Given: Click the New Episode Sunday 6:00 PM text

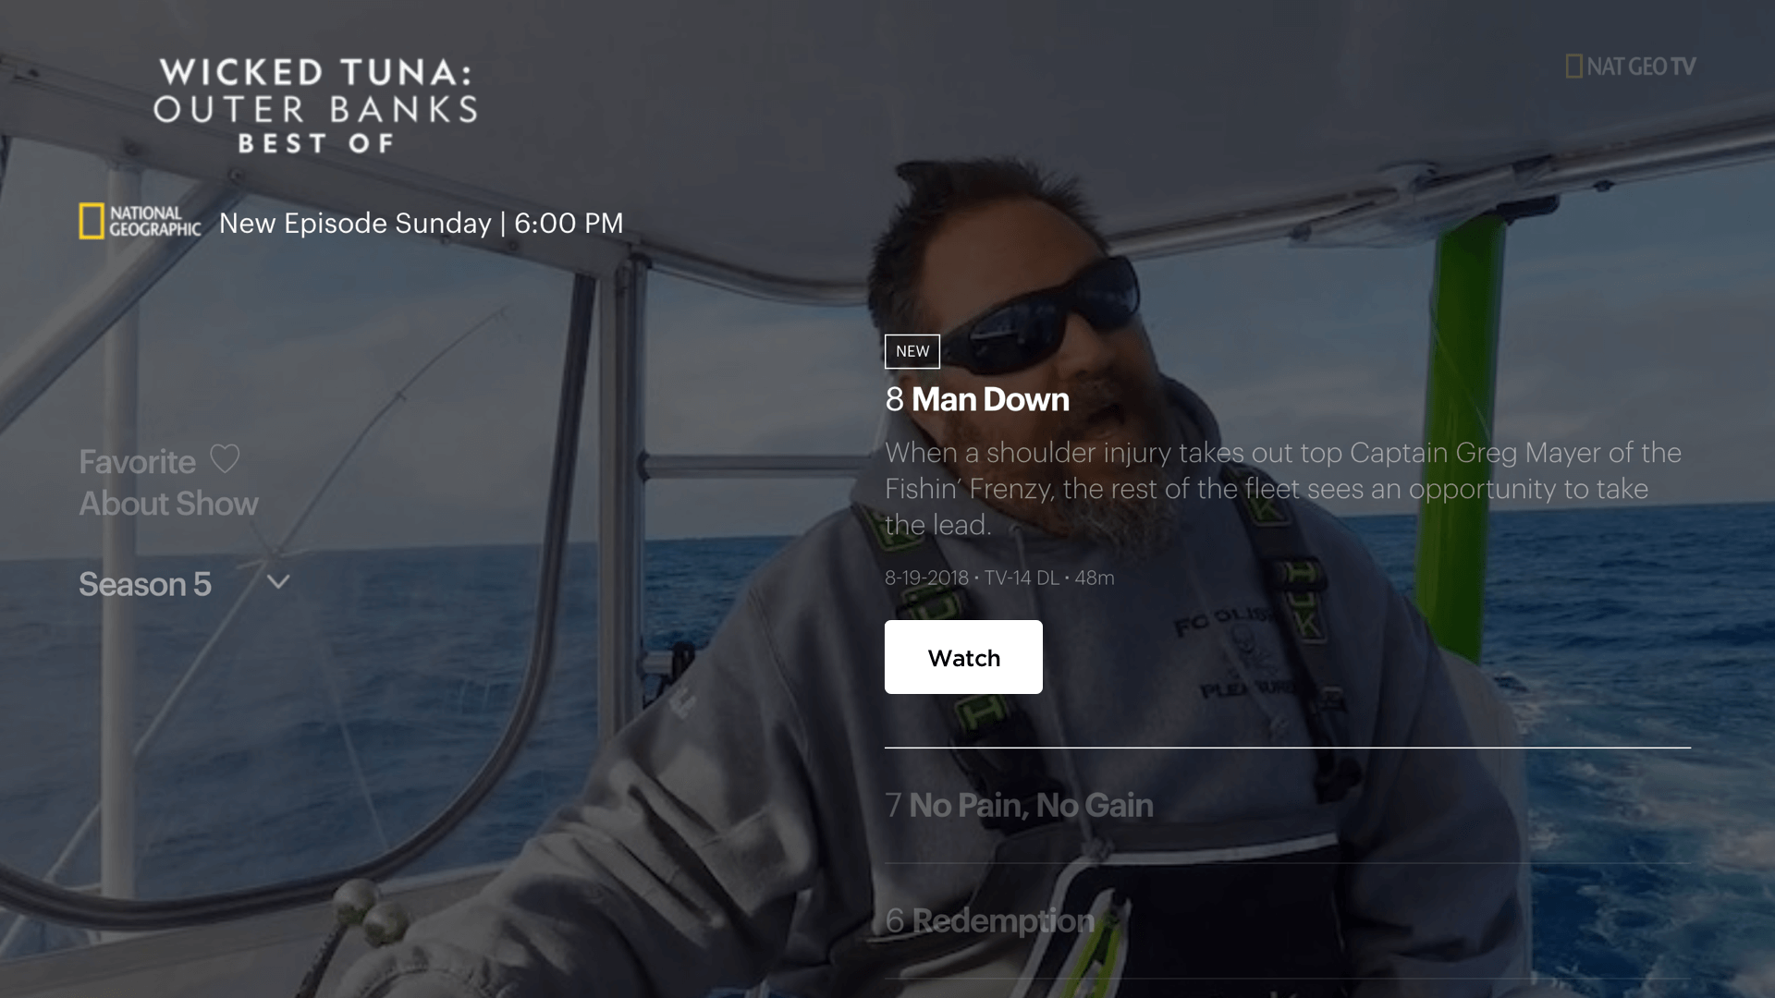Looking at the screenshot, I should [422, 223].
